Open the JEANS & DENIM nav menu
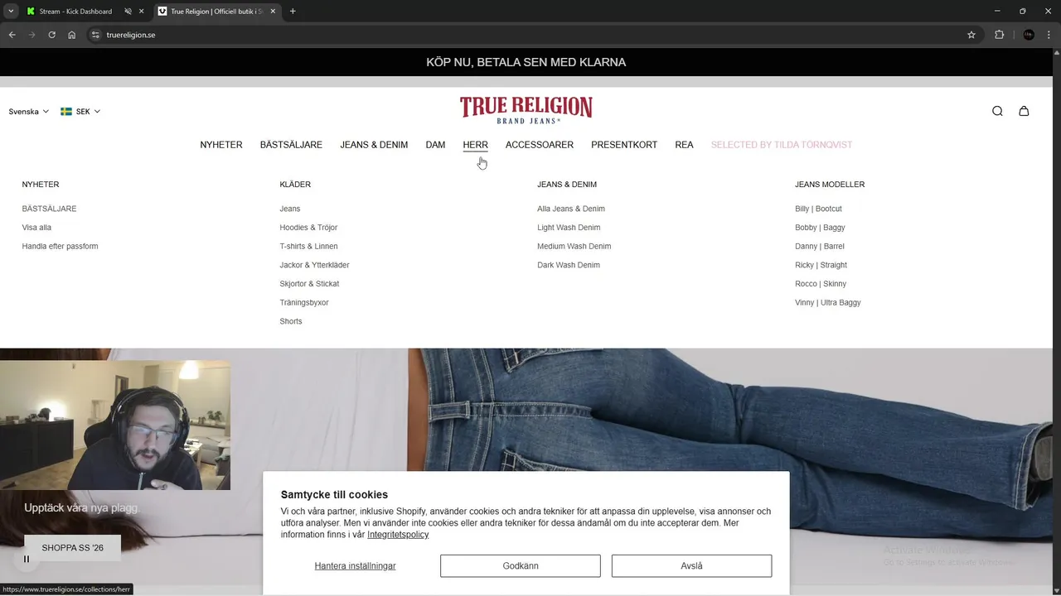 (374, 145)
